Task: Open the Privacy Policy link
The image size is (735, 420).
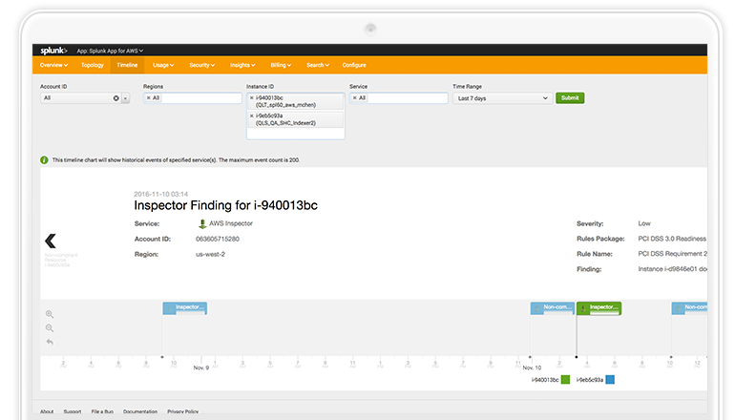Action: [183, 411]
